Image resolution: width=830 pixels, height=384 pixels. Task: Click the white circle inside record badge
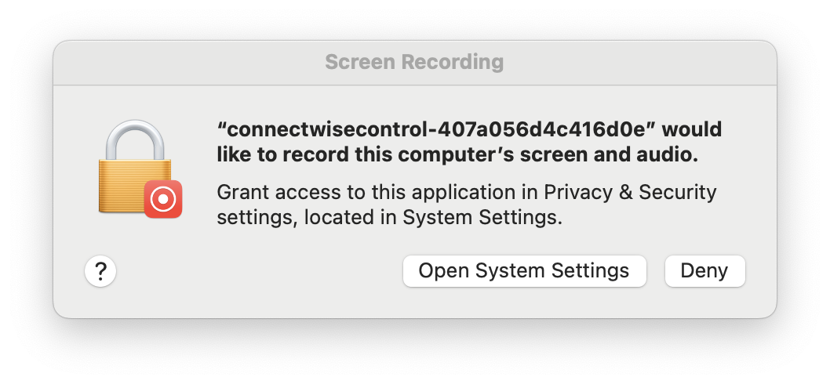click(163, 199)
